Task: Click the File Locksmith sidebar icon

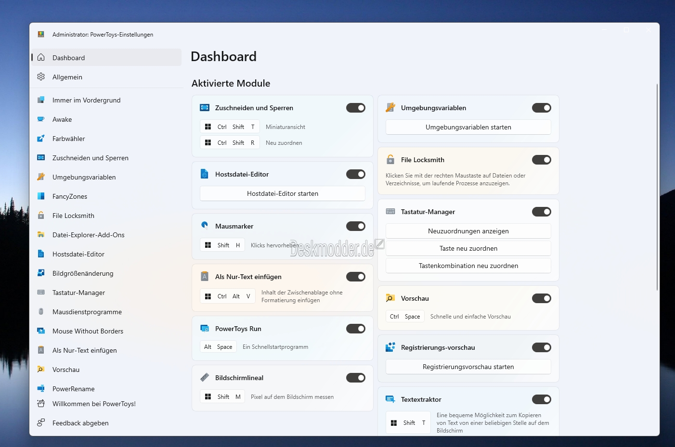Action: 41,216
